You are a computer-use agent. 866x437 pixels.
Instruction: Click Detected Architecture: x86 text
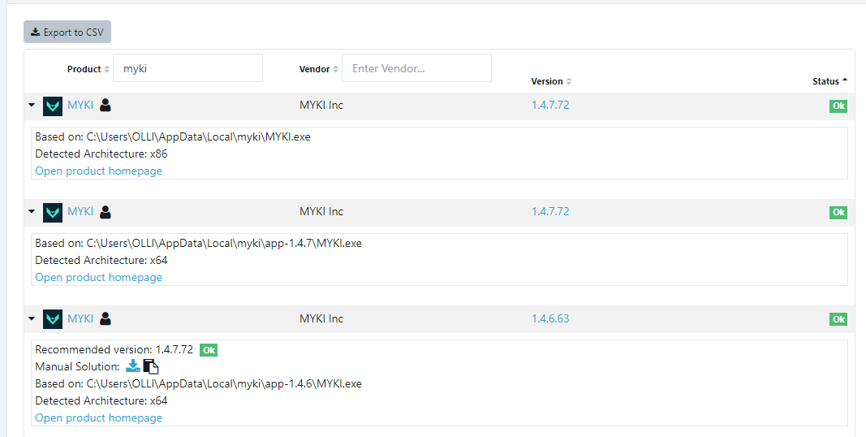(x=101, y=154)
